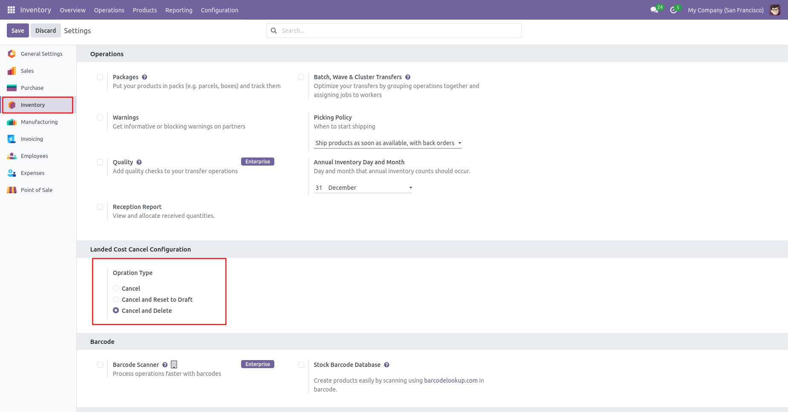Open Invoicing settings in the sidebar

(x=38, y=139)
